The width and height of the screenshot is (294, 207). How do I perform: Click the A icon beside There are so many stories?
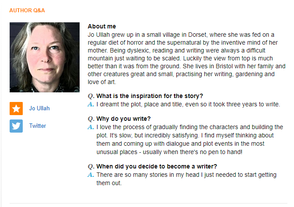coord(91,175)
